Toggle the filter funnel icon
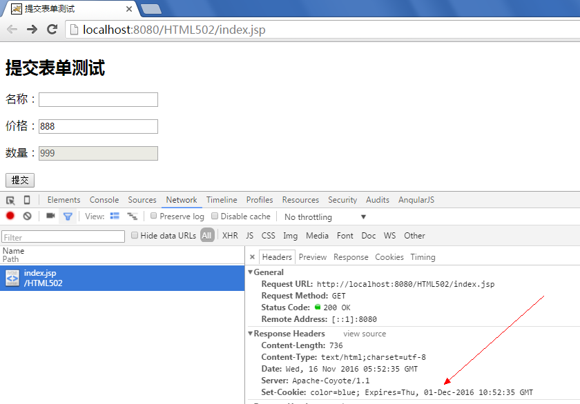 click(x=68, y=216)
